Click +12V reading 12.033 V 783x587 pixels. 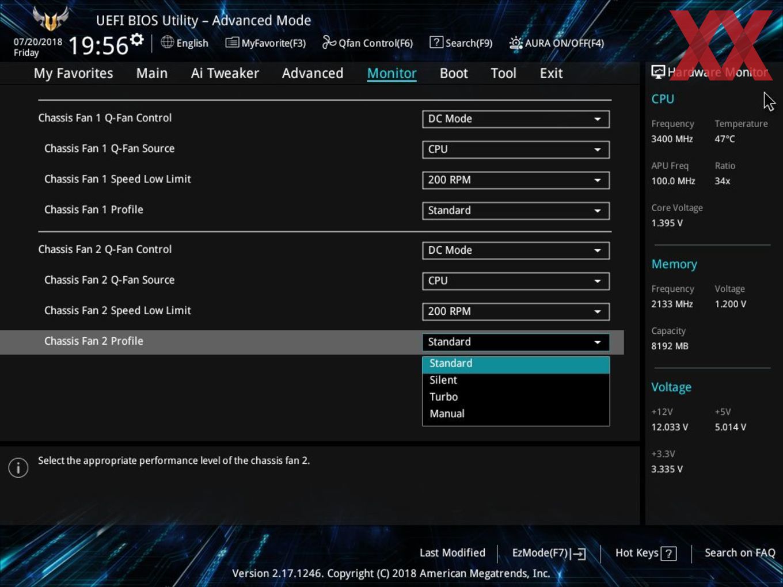670,428
